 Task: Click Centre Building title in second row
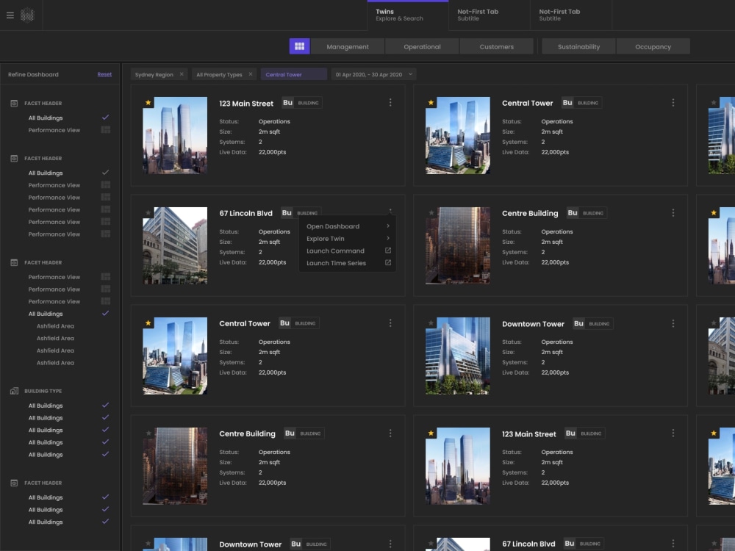coord(530,213)
